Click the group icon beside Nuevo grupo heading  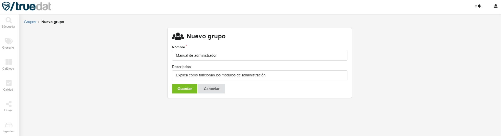178,36
